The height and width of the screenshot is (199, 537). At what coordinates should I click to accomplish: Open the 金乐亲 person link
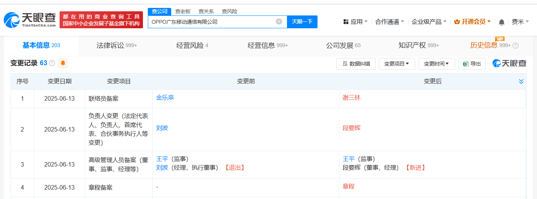pos(165,97)
